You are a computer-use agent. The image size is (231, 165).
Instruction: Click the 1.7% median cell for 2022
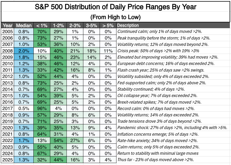(24, 140)
